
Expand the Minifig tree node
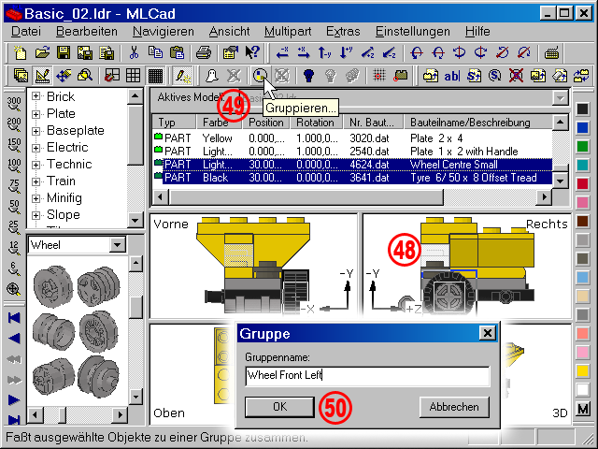click(x=36, y=198)
